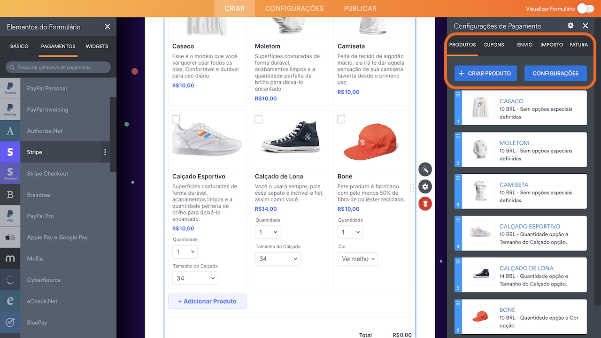Click the gateway search field
Screen dimensions: 601x338
[x=58, y=67]
